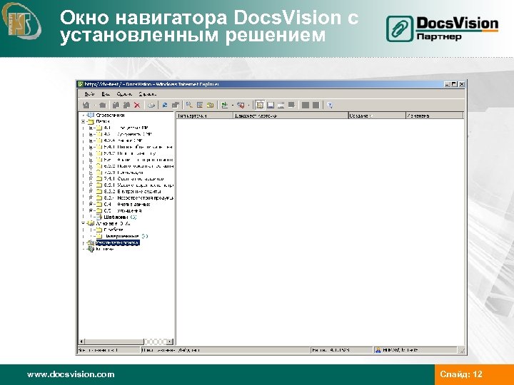Click the gold emblem logo in slide corner
The width and height of the screenshot is (514, 385).
click(21, 20)
